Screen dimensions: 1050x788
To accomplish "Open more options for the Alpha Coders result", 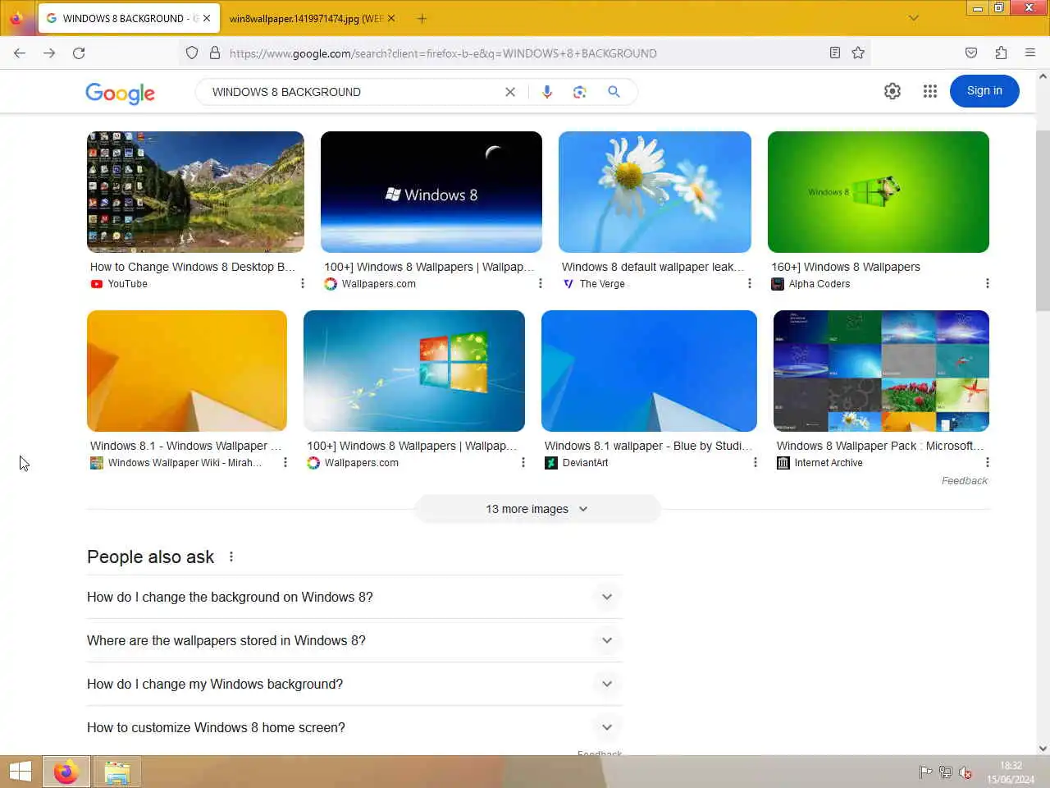I will [987, 283].
